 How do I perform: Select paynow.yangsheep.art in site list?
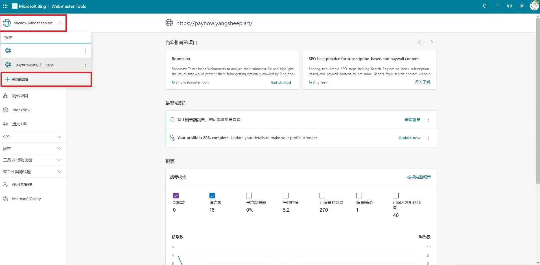46,65
